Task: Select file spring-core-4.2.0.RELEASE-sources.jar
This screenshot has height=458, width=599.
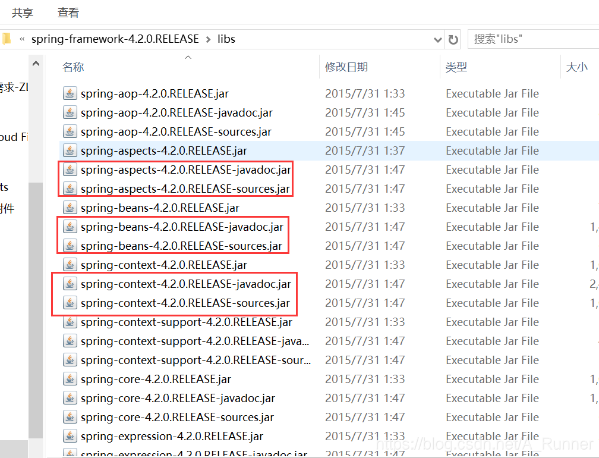Action: tap(177, 418)
